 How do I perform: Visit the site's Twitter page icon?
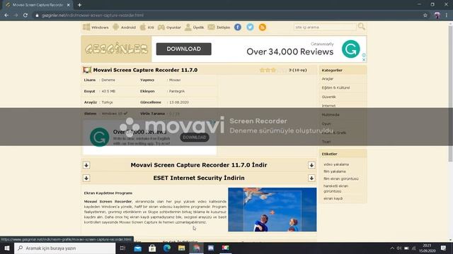pos(250,28)
